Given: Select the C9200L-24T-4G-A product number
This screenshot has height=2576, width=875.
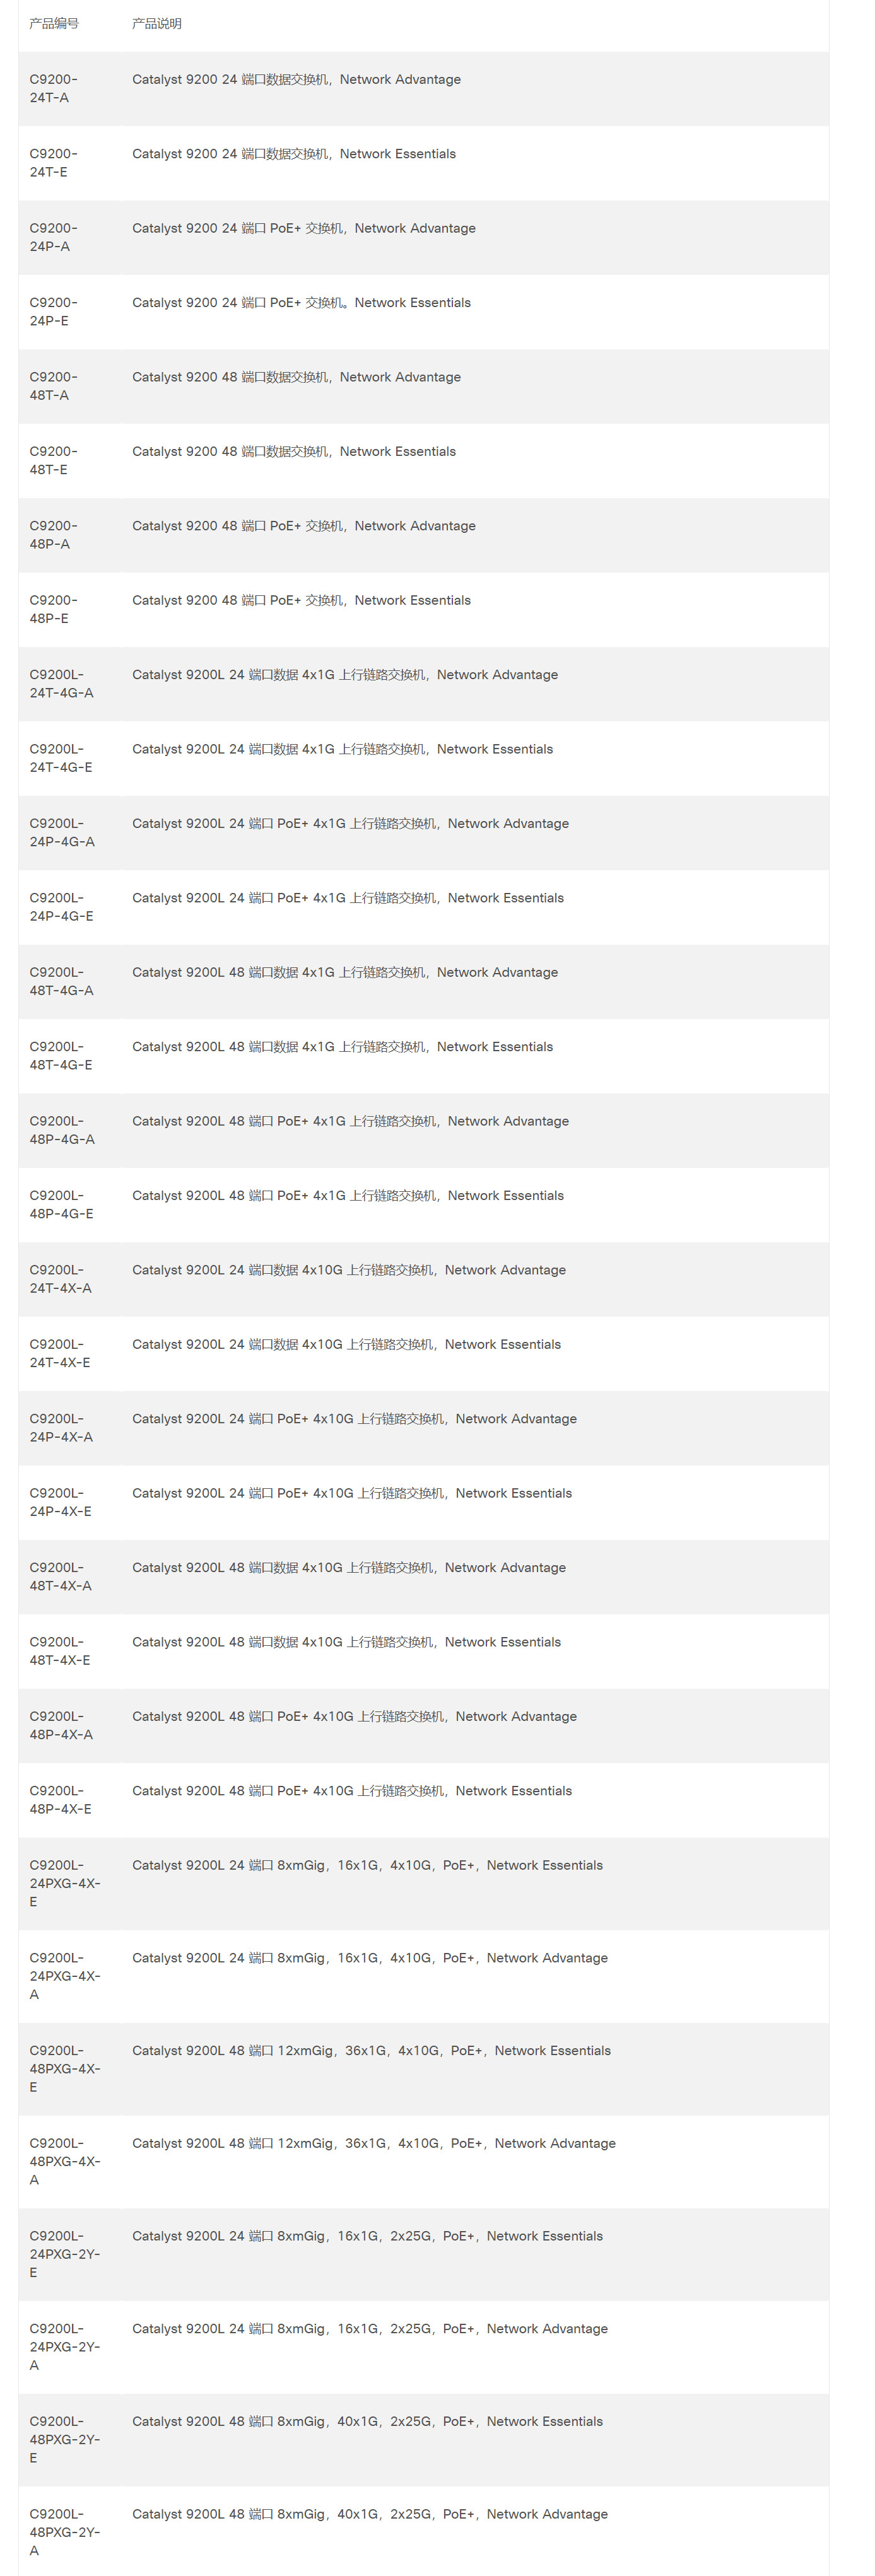Looking at the screenshot, I should (61, 683).
